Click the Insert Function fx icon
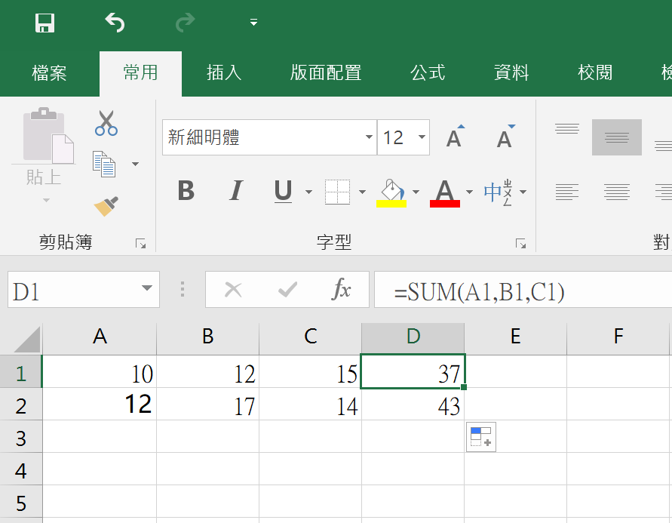Viewport: 672px width, 523px height. click(342, 290)
